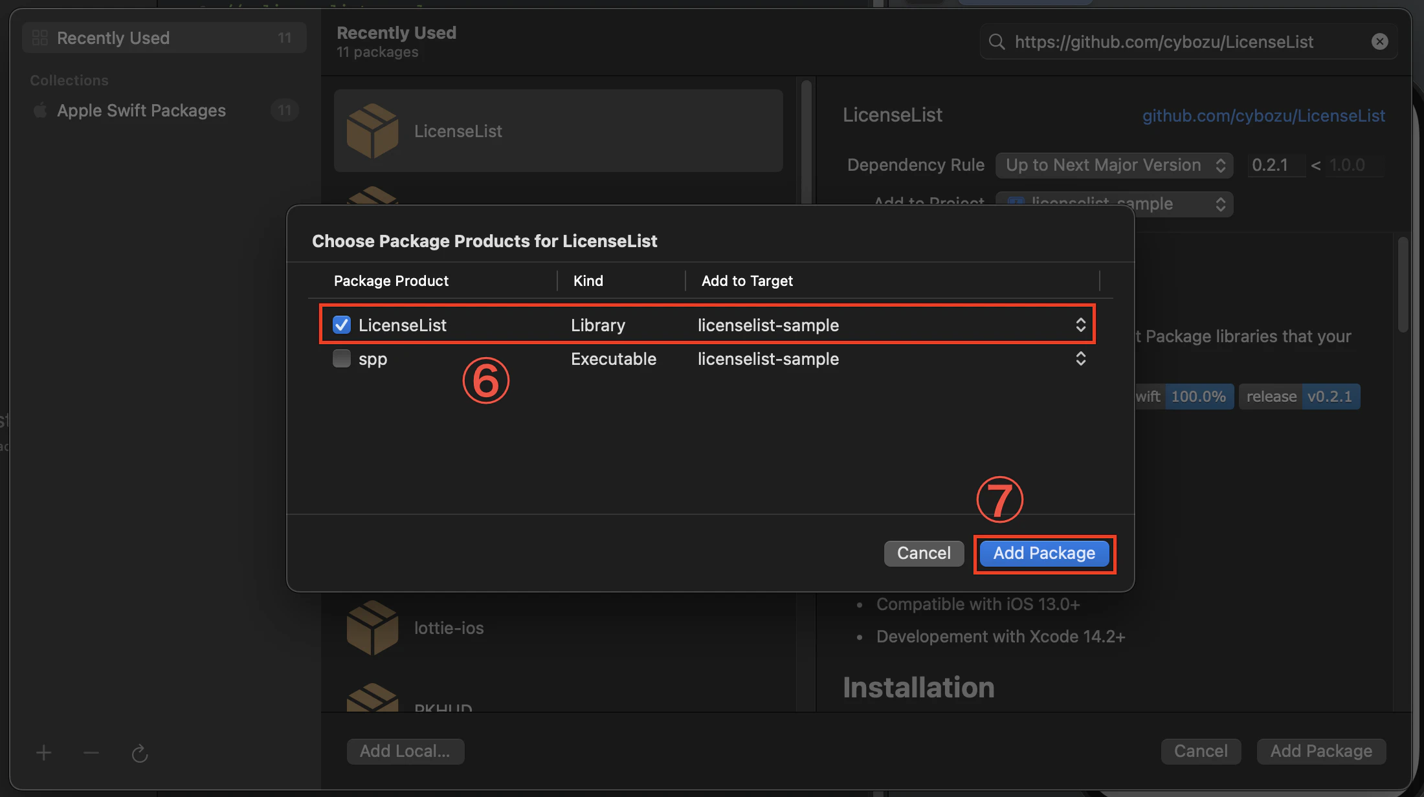Click the package URL search field
The image size is (1424, 797).
[1188, 42]
